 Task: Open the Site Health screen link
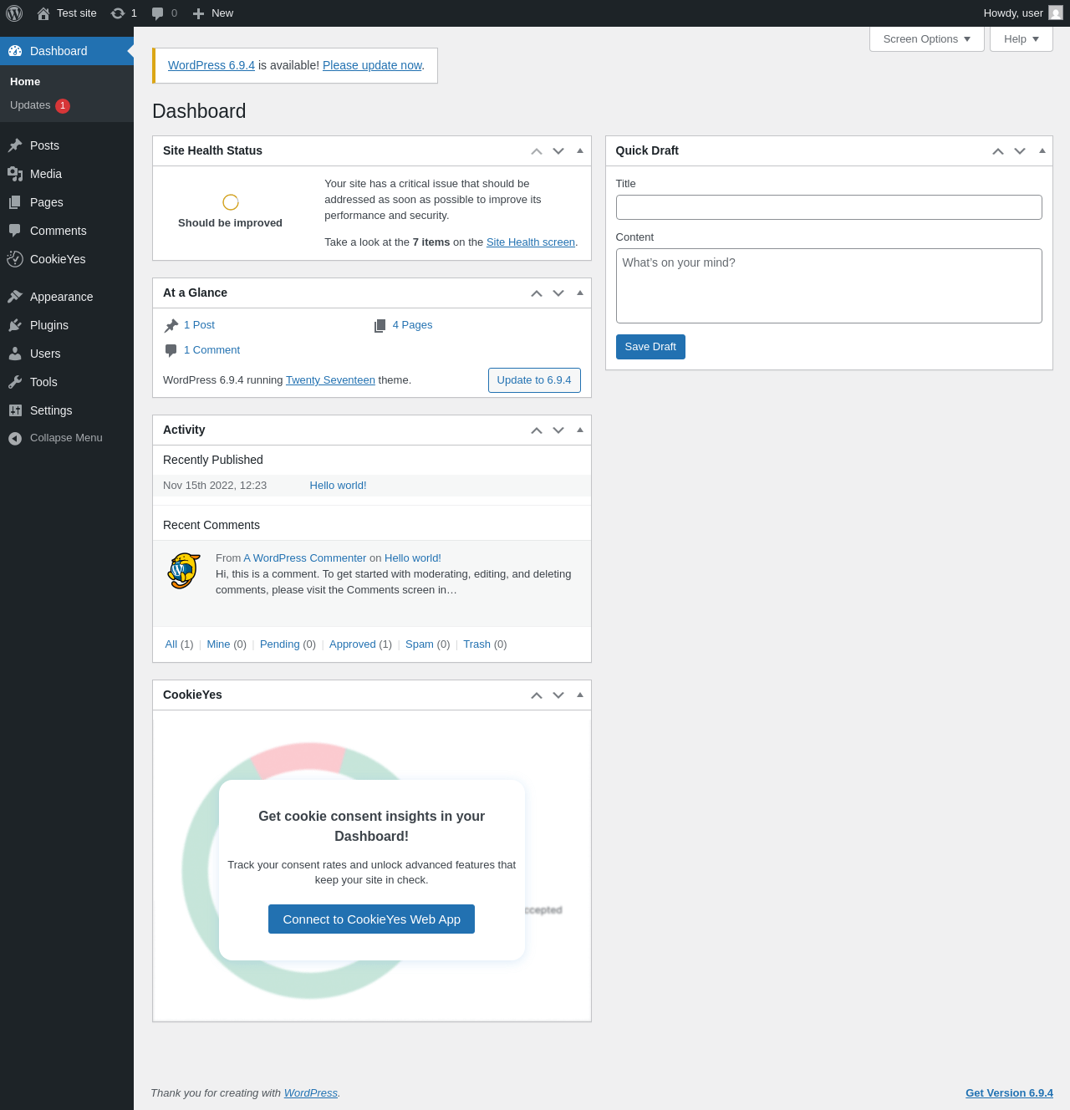point(531,242)
